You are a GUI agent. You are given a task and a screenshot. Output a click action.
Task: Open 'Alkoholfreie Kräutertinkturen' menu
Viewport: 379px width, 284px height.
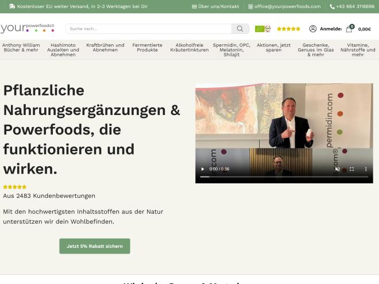click(189, 47)
